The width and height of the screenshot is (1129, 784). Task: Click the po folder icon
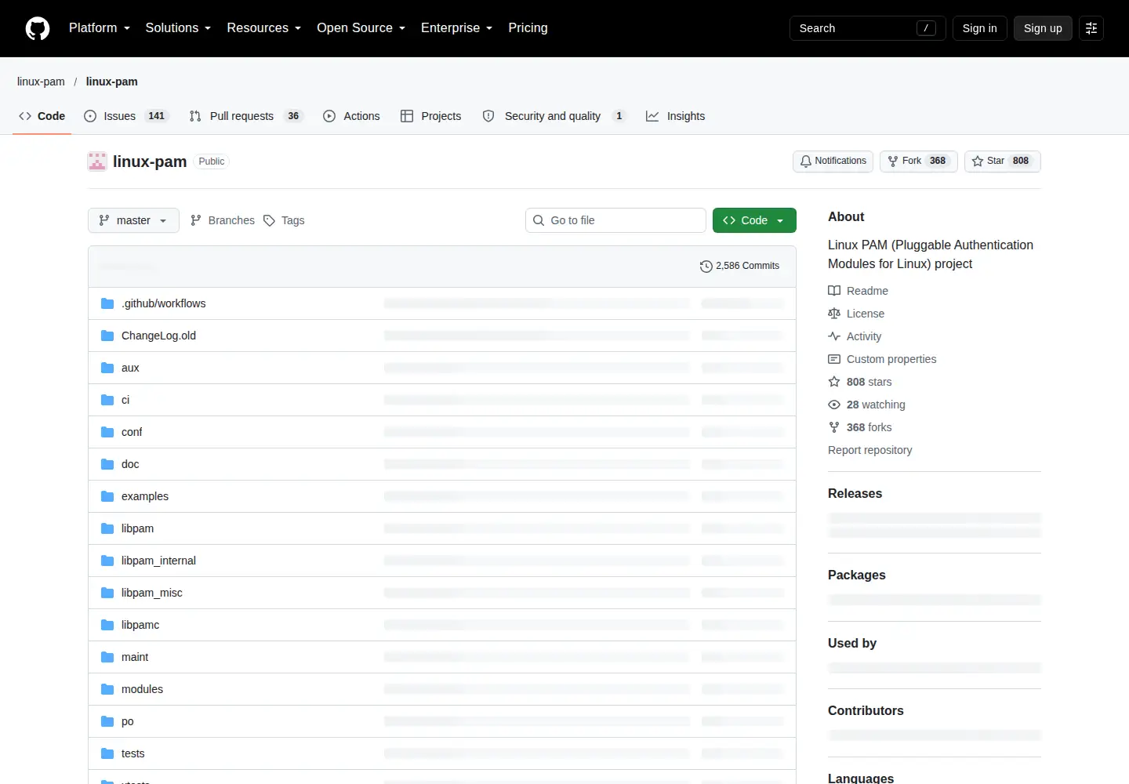click(x=107, y=721)
